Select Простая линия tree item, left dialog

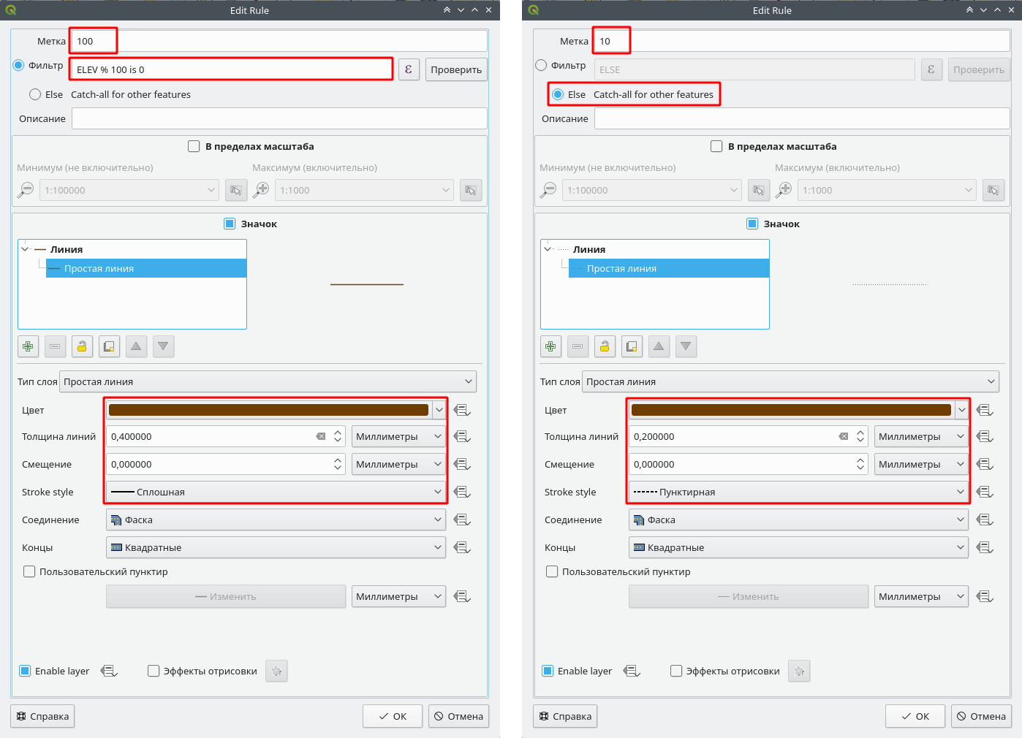(146, 268)
